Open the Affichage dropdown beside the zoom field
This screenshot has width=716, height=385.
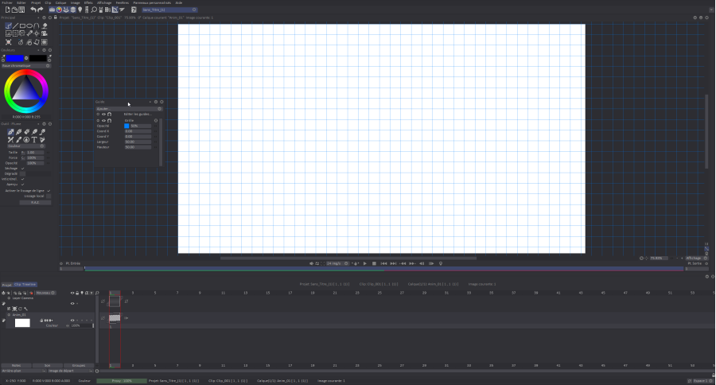(696, 258)
